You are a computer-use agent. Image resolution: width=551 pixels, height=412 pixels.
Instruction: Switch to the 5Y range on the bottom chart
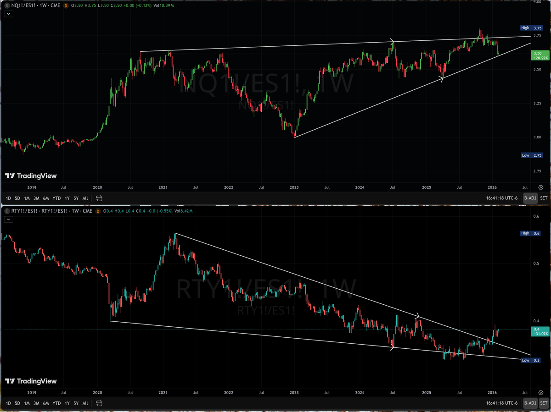pos(76,403)
